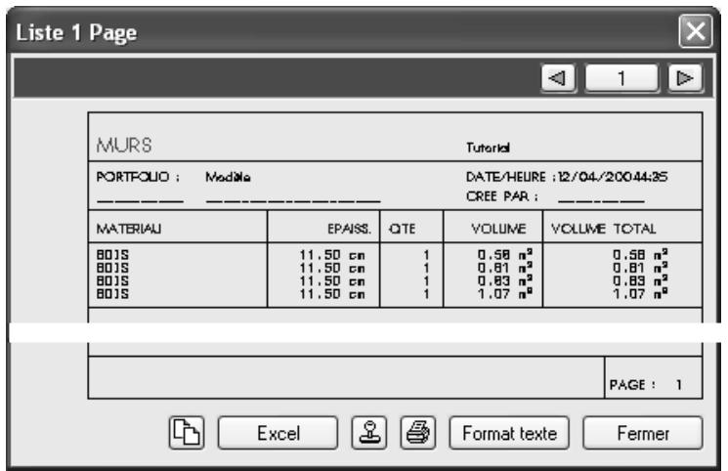This screenshot has width=728, height=471.
Task: Click the copy pages icon button
Action: click(x=187, y=433)
